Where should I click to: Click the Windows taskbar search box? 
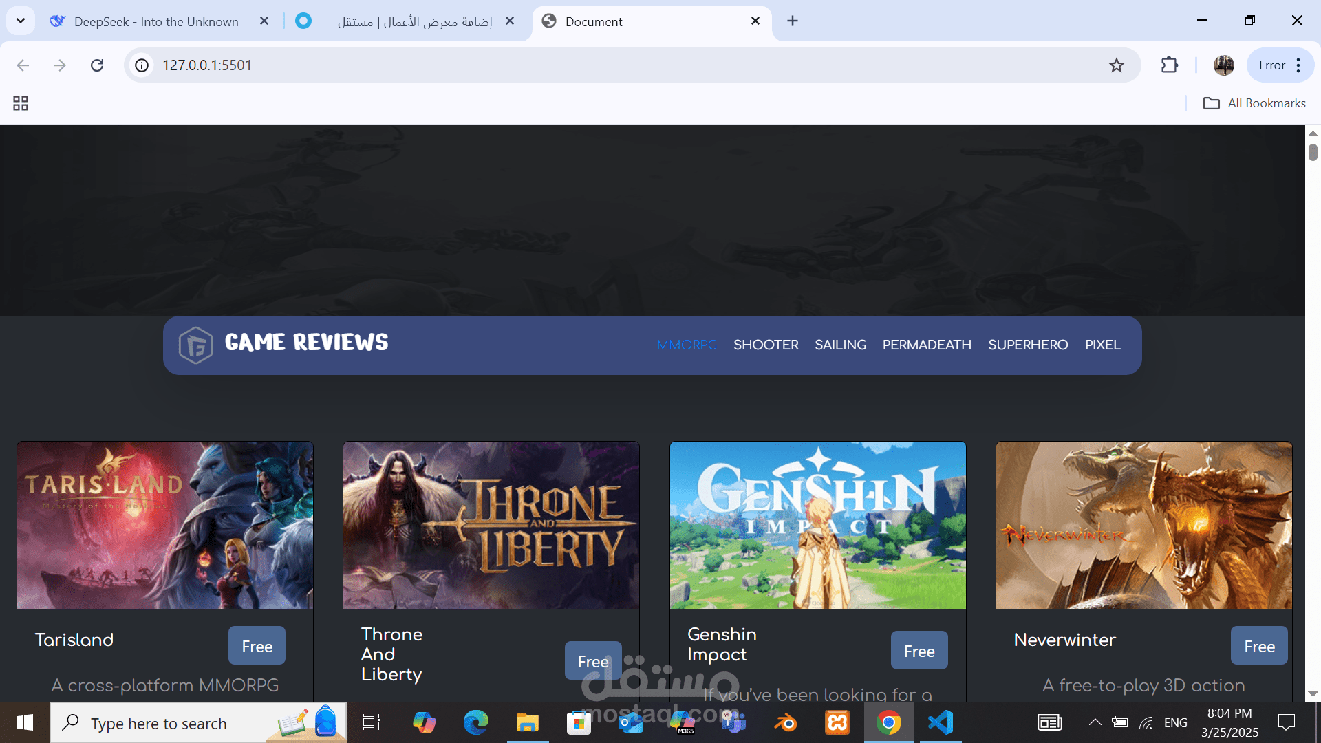click(198, 722)
